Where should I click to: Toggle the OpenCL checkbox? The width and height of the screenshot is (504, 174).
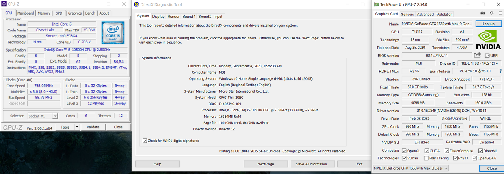tap(404, 151)
